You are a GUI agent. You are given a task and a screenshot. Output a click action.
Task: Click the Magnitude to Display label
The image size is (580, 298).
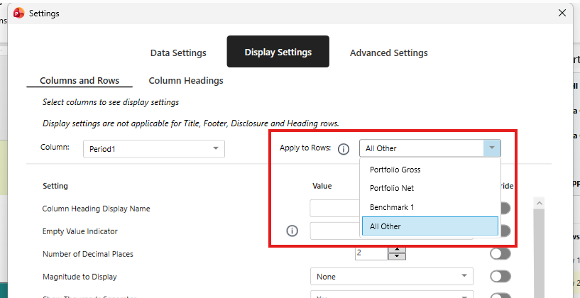pyautogui.click(x=80, y=277)
